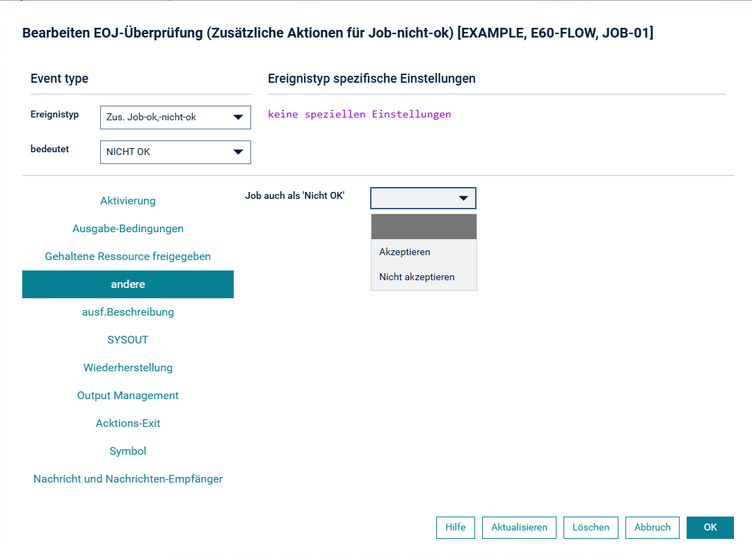Choose Nicht akzeptieren from the list
Image resolution: width=752 pixels, height=559 pixels.
(424, 277)
